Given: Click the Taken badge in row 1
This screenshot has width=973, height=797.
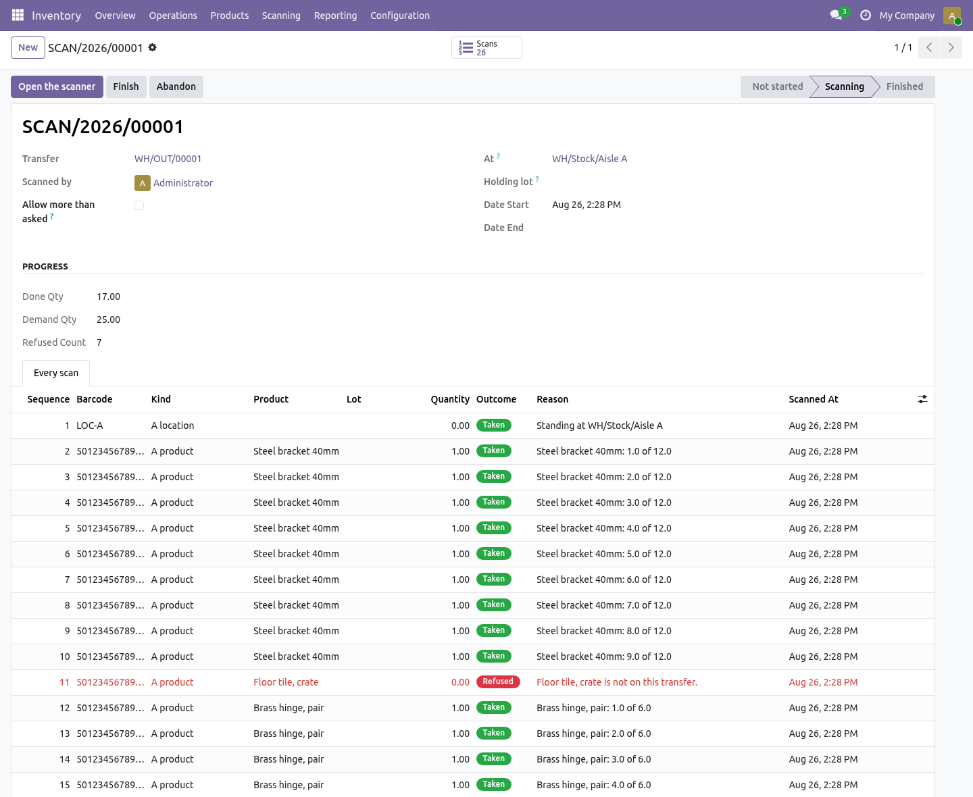Looking at the screenshot, I should coord(493,425).
